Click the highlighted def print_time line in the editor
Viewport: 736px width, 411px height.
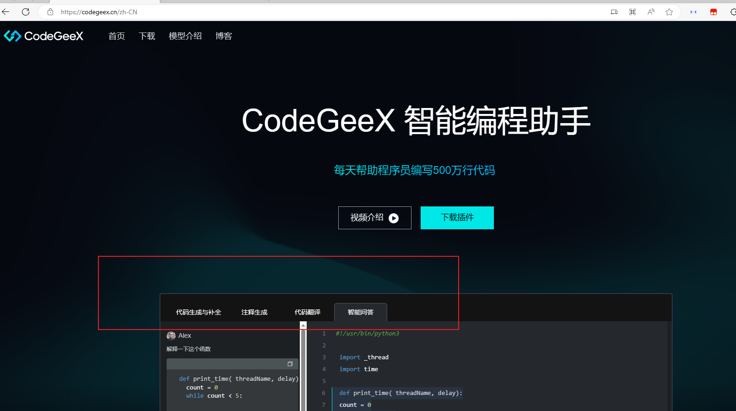(x=400, y=393)
